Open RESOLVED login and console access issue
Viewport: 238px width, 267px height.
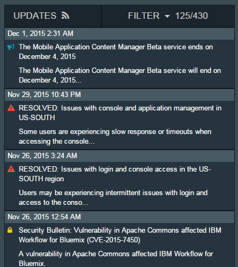(x=115, y=174)
